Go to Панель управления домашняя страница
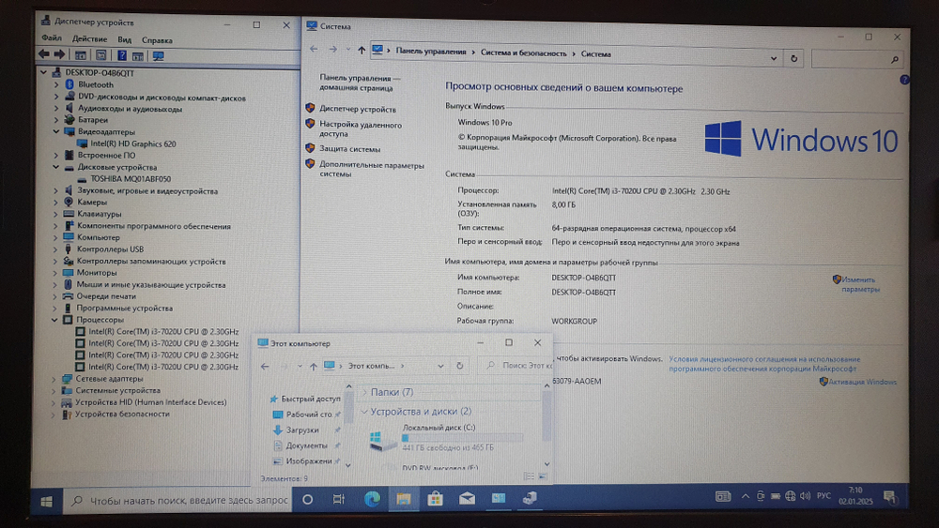The image size is (939, 528). [360, 83]
